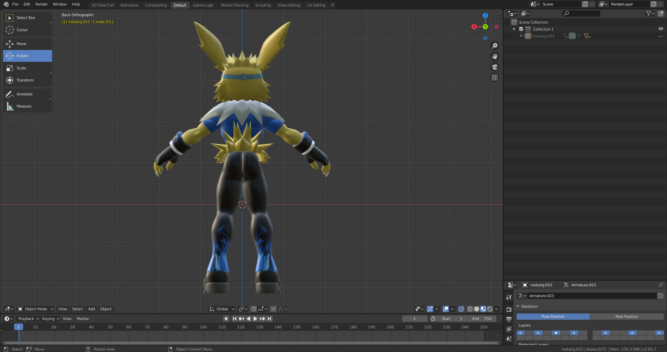The width and height of the screenshot is (667, 352).
Task: Open shading options dropdown arrow
Action: point(497,309)
